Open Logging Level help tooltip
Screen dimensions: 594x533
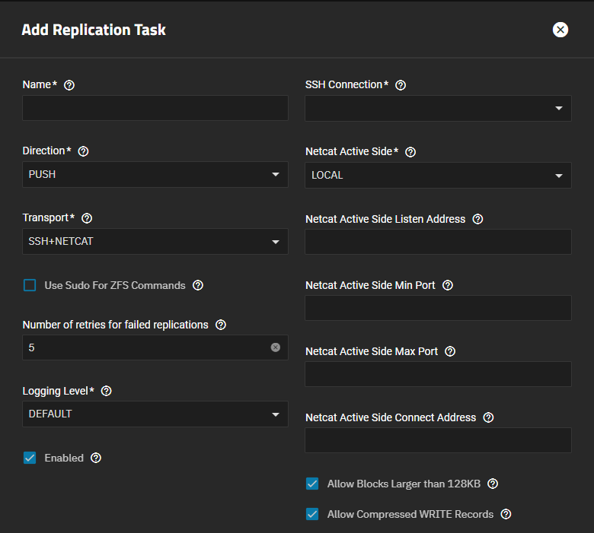coord(107,391)
